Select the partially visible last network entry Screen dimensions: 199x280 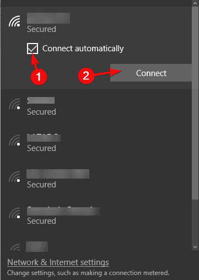click(x=96, y=243)
